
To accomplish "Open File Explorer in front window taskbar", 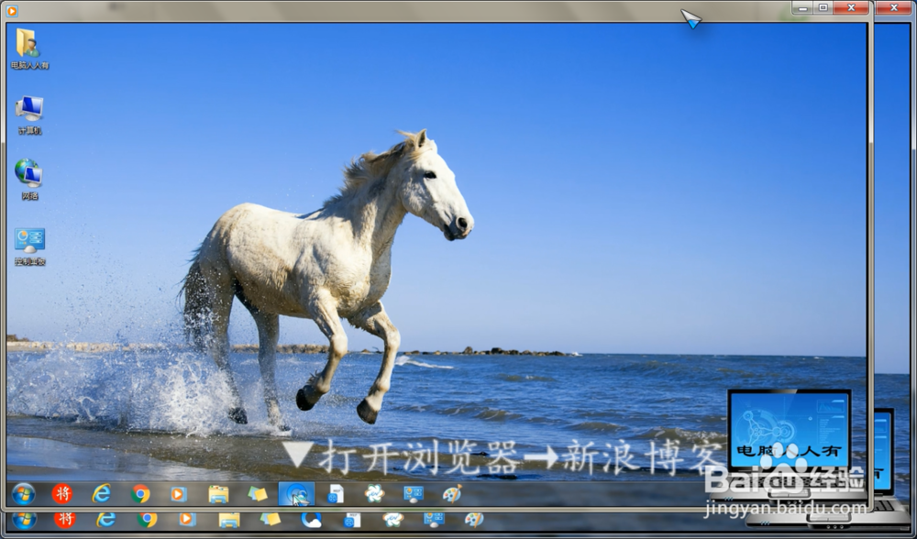I will (218, 495).
